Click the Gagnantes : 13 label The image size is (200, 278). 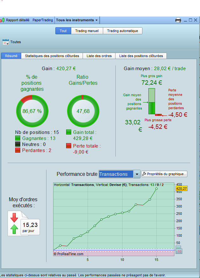tap(39, 138)
